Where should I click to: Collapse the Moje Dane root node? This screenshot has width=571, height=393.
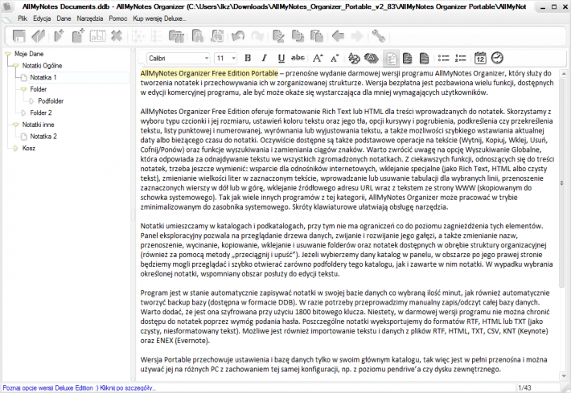point(8,54)
